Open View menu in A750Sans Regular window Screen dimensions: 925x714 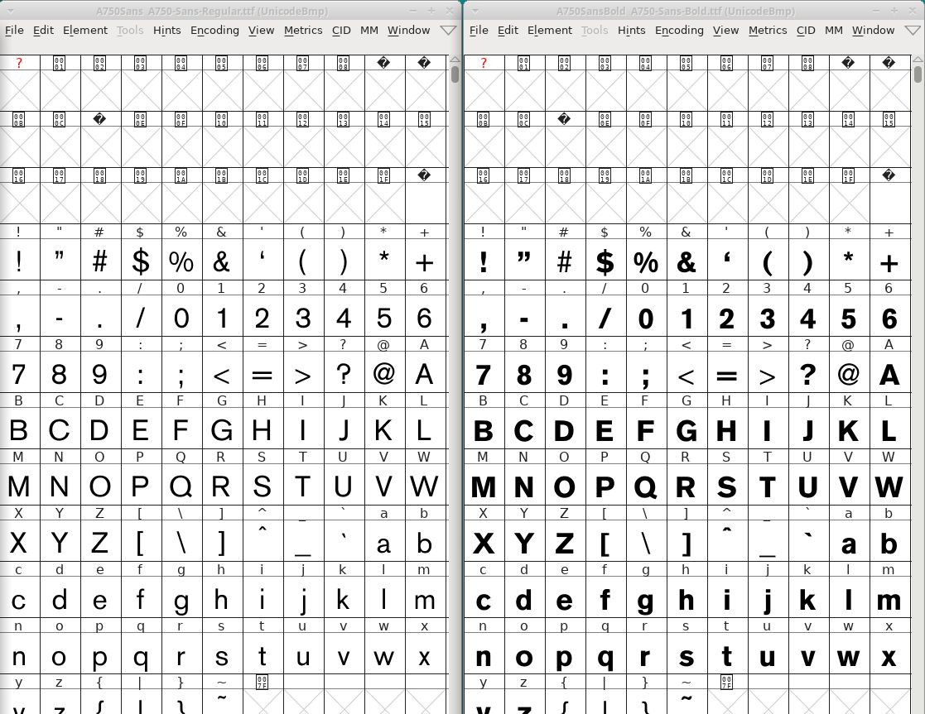pyautogui.click(x=261, y=30)
